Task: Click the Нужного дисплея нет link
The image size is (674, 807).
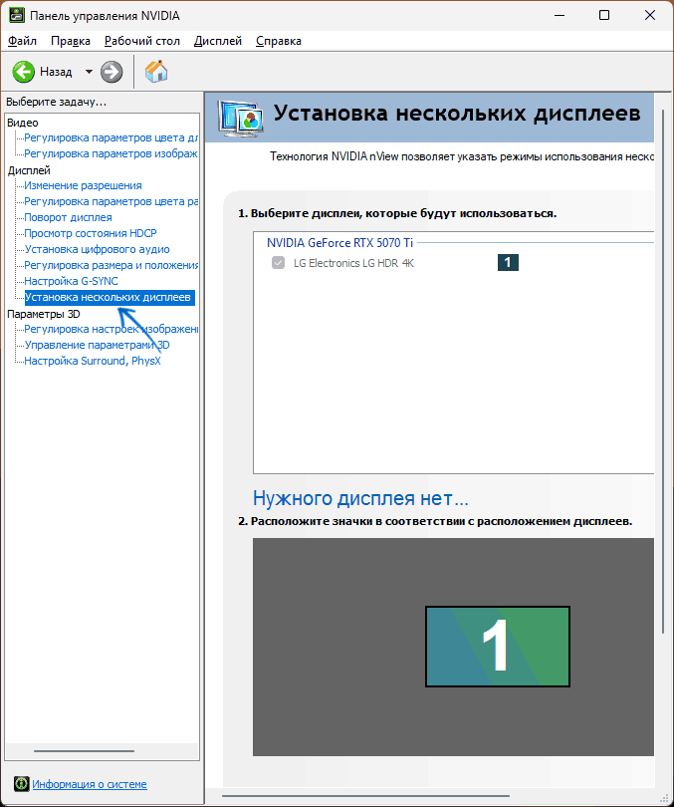Action: [360, 498]
